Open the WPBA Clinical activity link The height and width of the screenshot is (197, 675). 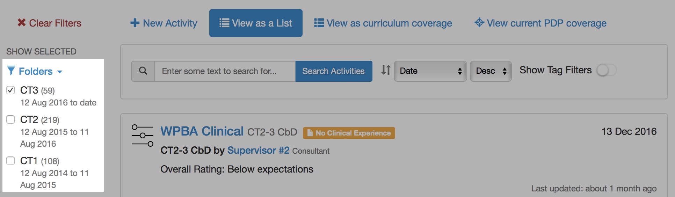click(x=202, y=131)
